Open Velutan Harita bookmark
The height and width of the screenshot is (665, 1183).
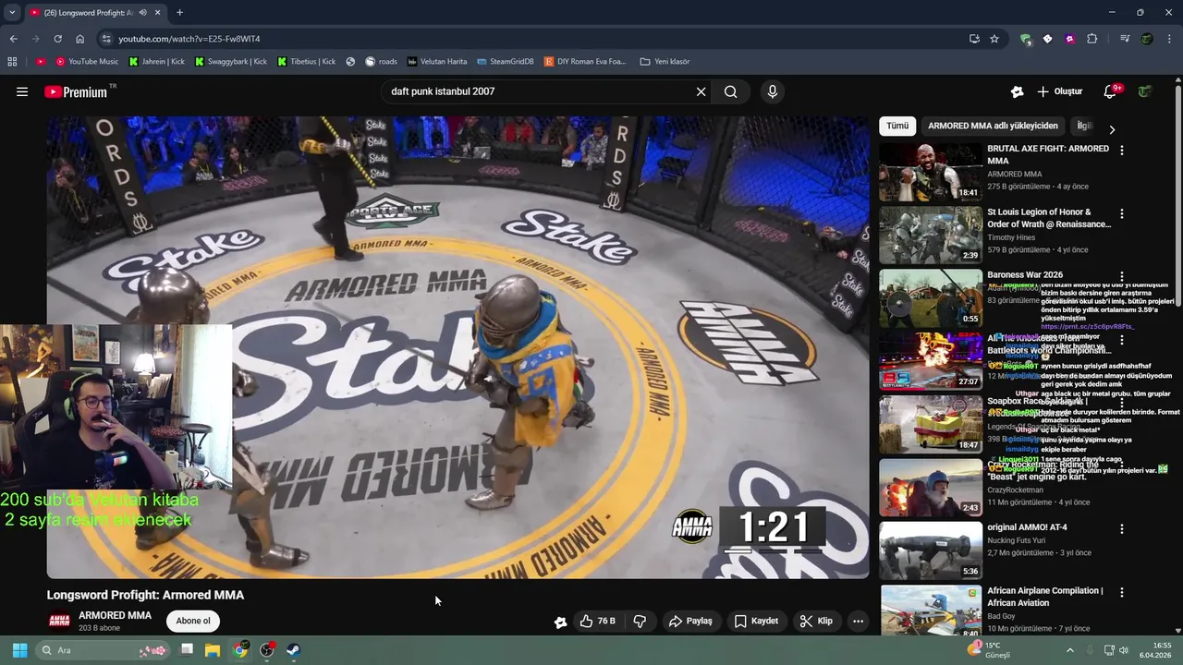437,62
